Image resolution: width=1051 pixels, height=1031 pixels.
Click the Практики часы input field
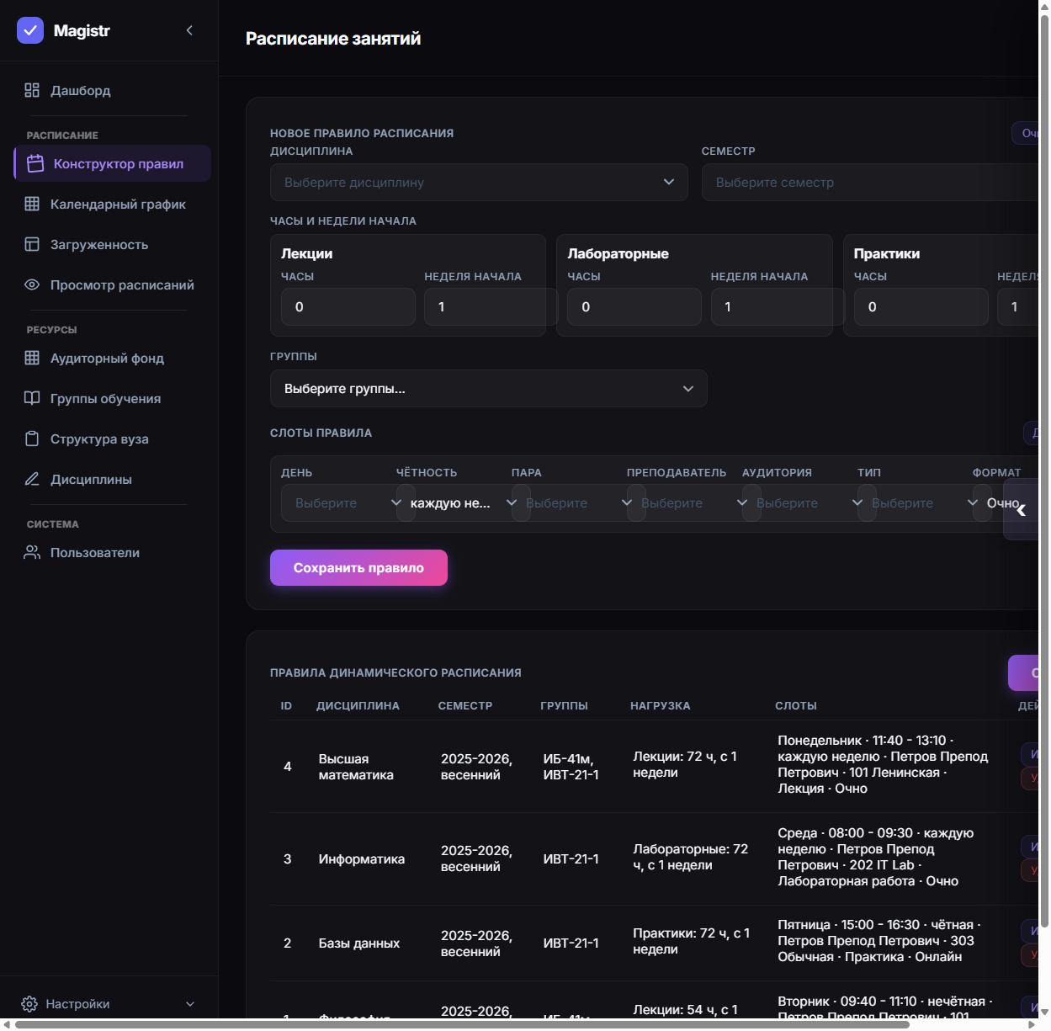[x=921, y=306]
